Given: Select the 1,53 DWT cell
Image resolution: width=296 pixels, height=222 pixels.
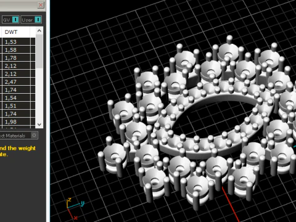Looking at the screenshot, I should (16, 42).
